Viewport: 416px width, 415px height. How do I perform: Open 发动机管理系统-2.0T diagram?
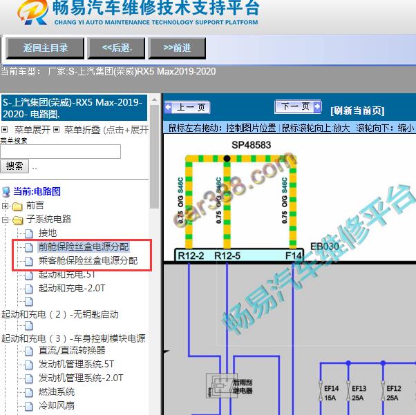(81, 378)
